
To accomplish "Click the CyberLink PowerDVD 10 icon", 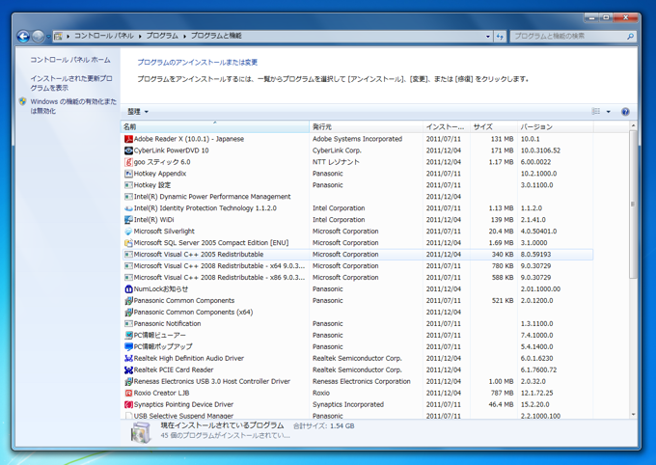I will coord(128,150).
